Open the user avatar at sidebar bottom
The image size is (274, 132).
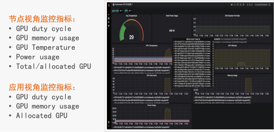click(x=109, y=122)
